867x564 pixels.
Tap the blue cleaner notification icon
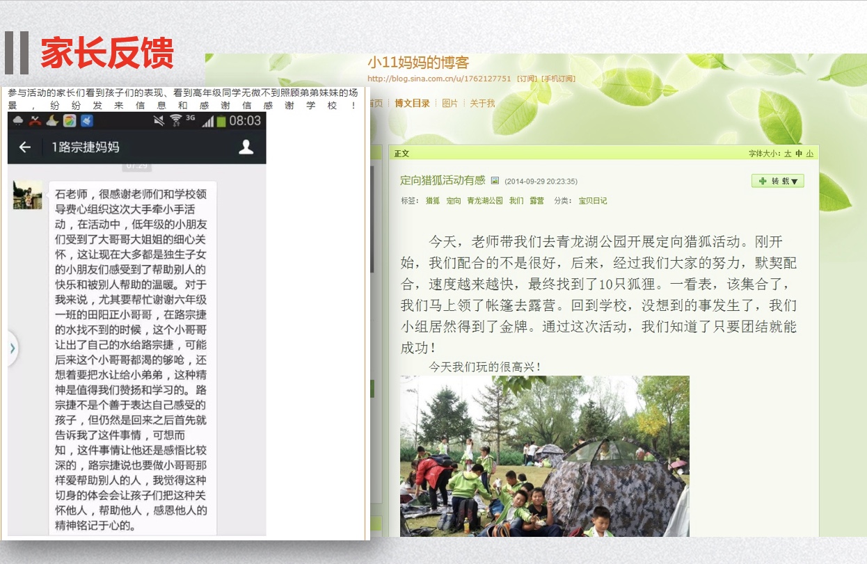pyautogui.click(x=87, y=121)
